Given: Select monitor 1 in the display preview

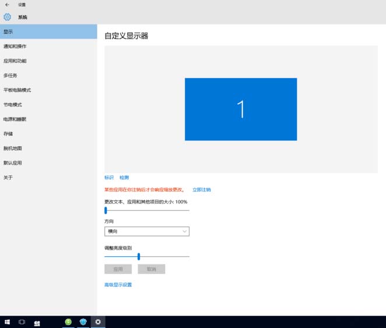Looking at the screenshot, I should click(x=241, y=109).
